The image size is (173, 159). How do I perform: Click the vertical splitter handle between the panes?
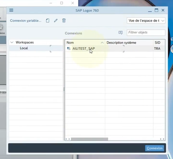[64, 89]
